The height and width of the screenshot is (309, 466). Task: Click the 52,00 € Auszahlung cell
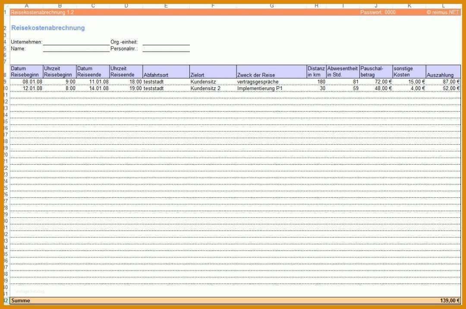tap(444, 88)
